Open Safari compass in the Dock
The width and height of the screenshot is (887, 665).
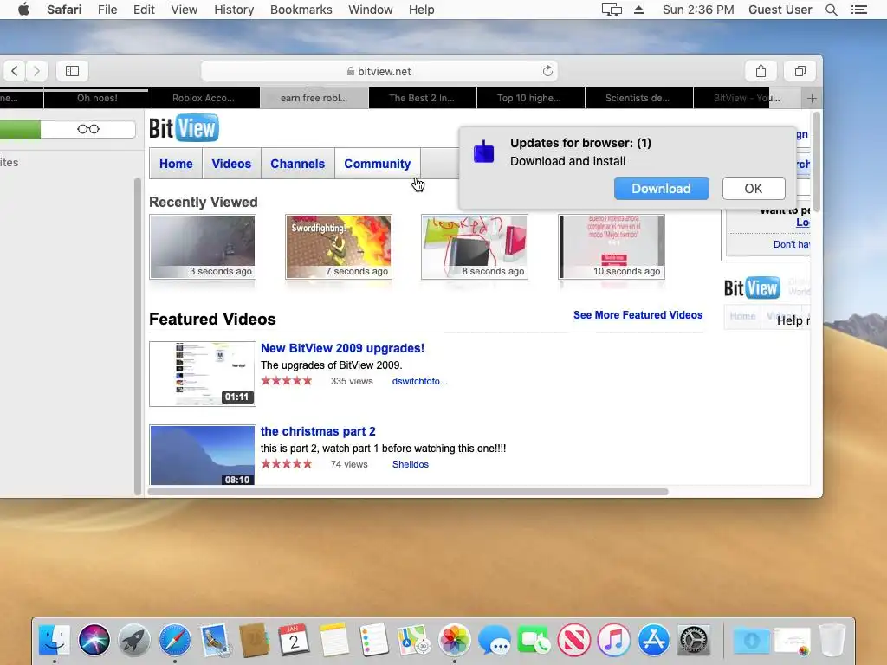(174, 640)
